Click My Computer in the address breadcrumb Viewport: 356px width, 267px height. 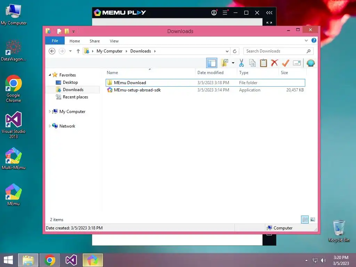110,51
